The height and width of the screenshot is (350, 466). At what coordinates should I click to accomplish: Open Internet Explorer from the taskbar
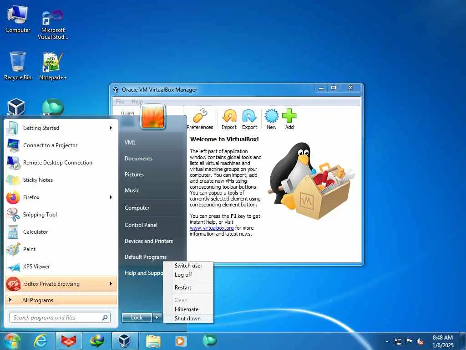[41, 341]
